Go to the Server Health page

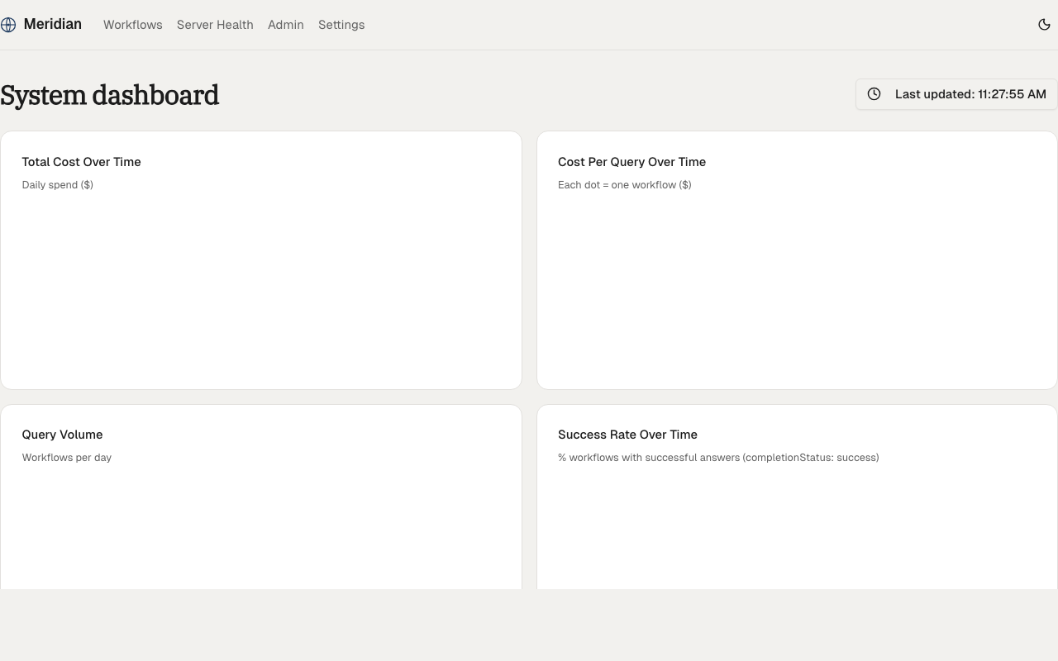215,25
